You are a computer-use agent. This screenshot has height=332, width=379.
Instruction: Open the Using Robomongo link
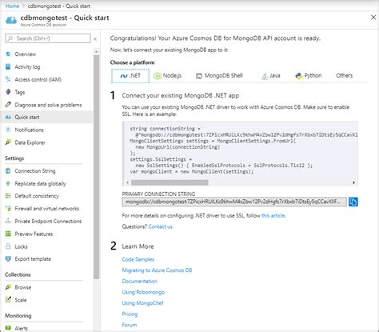143,292
